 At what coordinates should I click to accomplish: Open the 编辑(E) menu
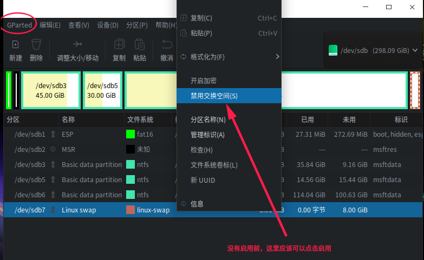click(x=50, y=25)
